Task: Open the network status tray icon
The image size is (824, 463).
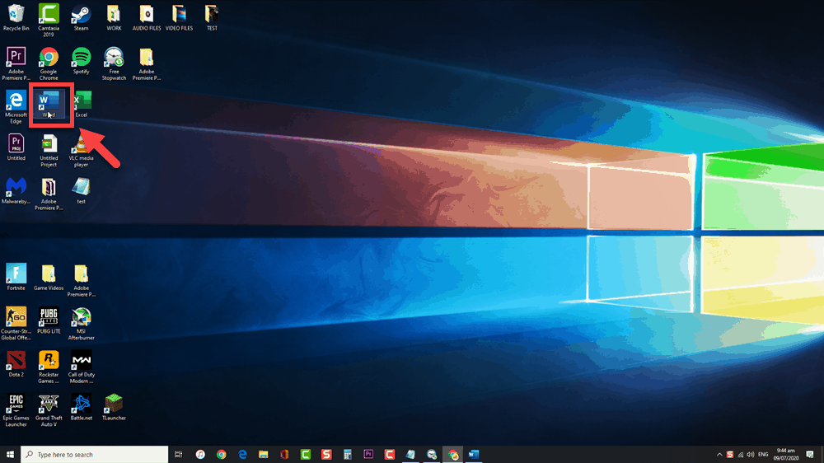Action: point(741,455)
